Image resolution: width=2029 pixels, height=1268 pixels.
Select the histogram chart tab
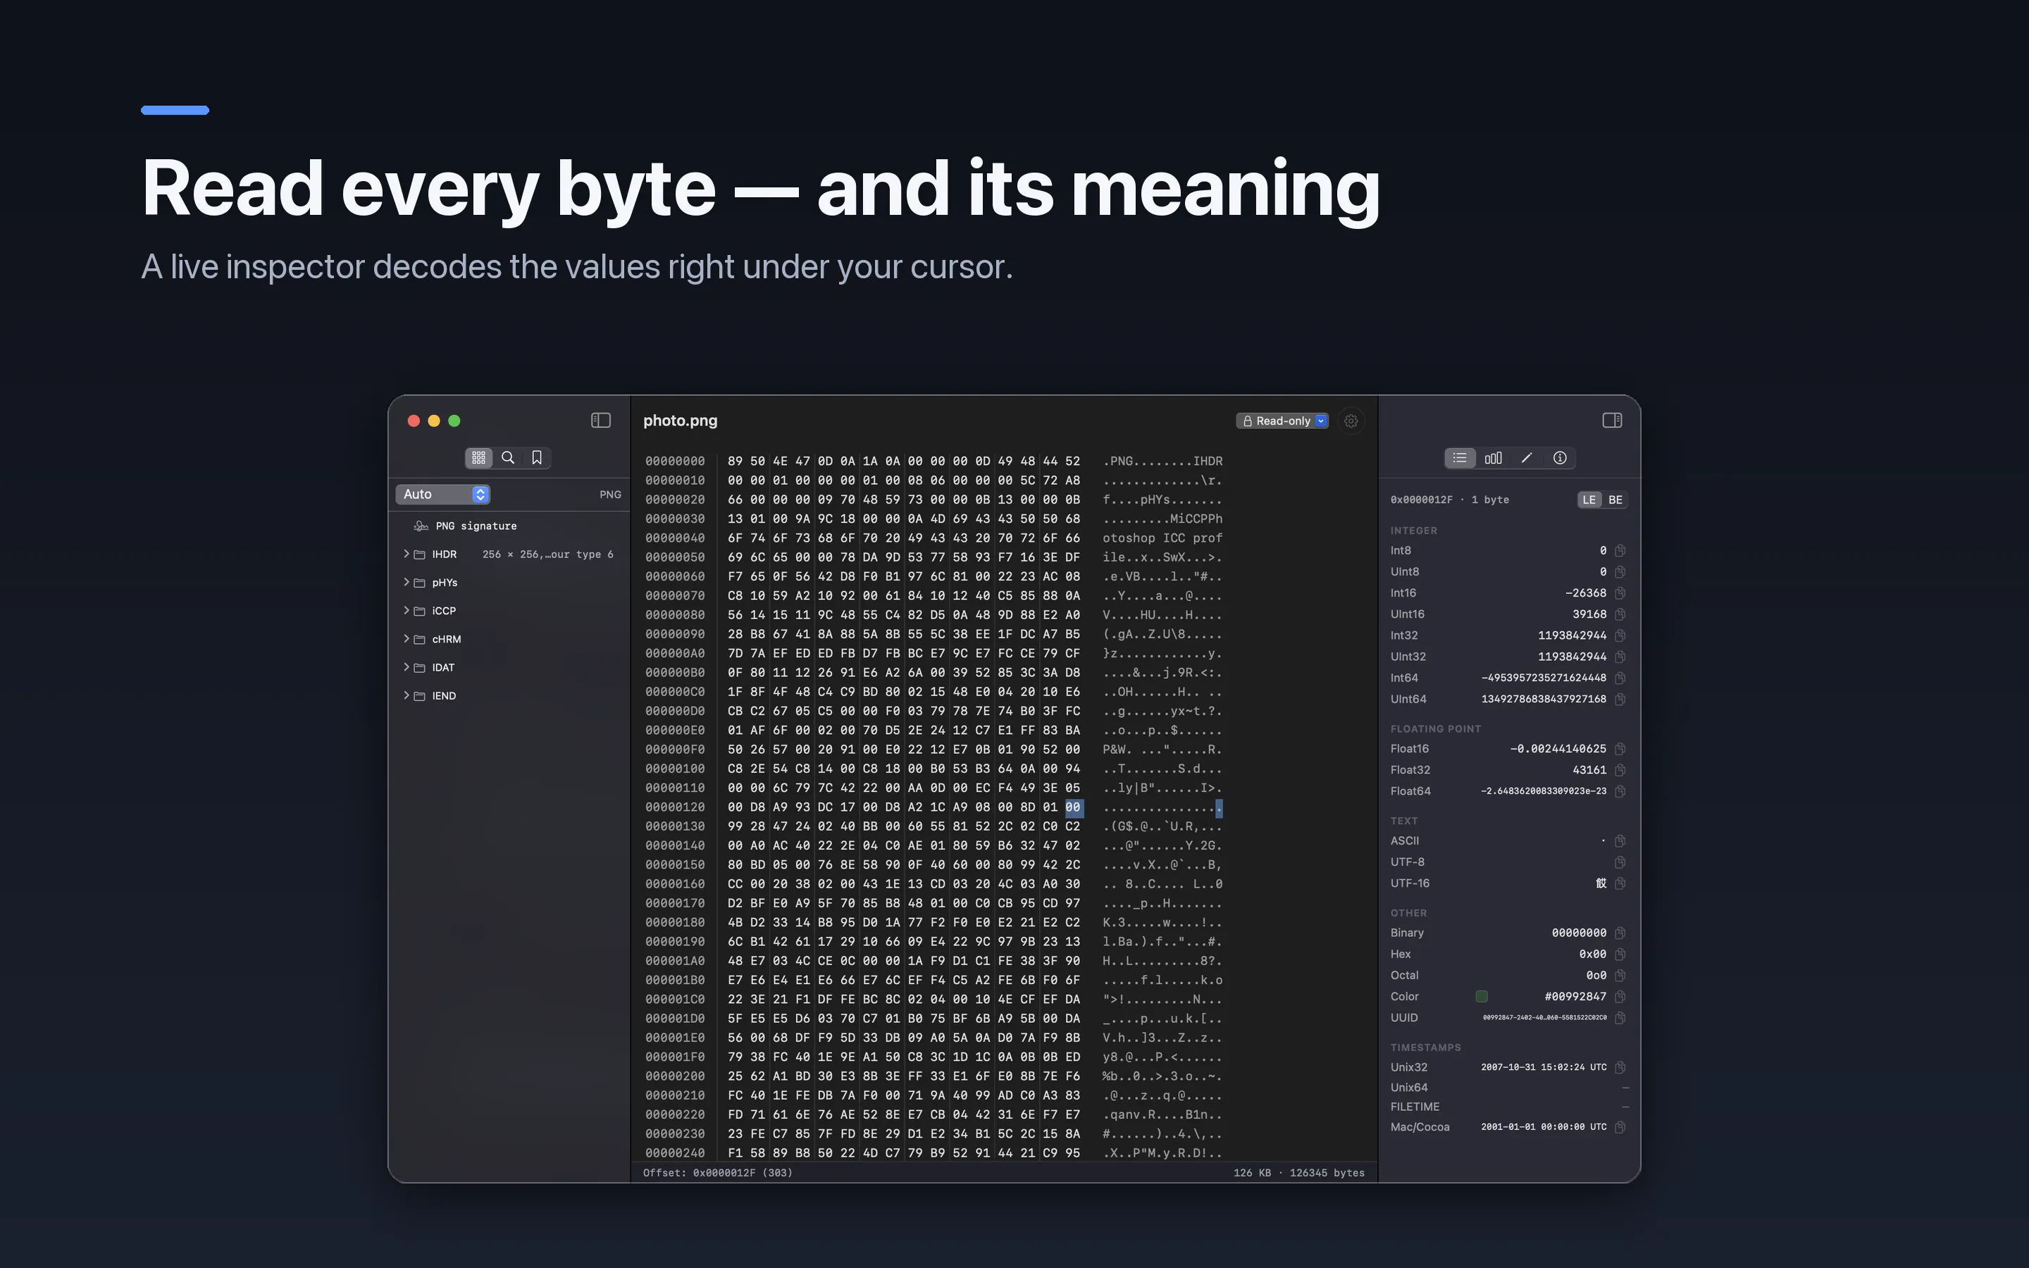[1494, 458]
